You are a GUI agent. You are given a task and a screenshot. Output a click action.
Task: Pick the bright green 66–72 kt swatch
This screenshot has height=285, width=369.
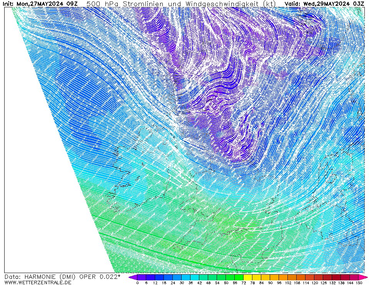tap(239, 277)
